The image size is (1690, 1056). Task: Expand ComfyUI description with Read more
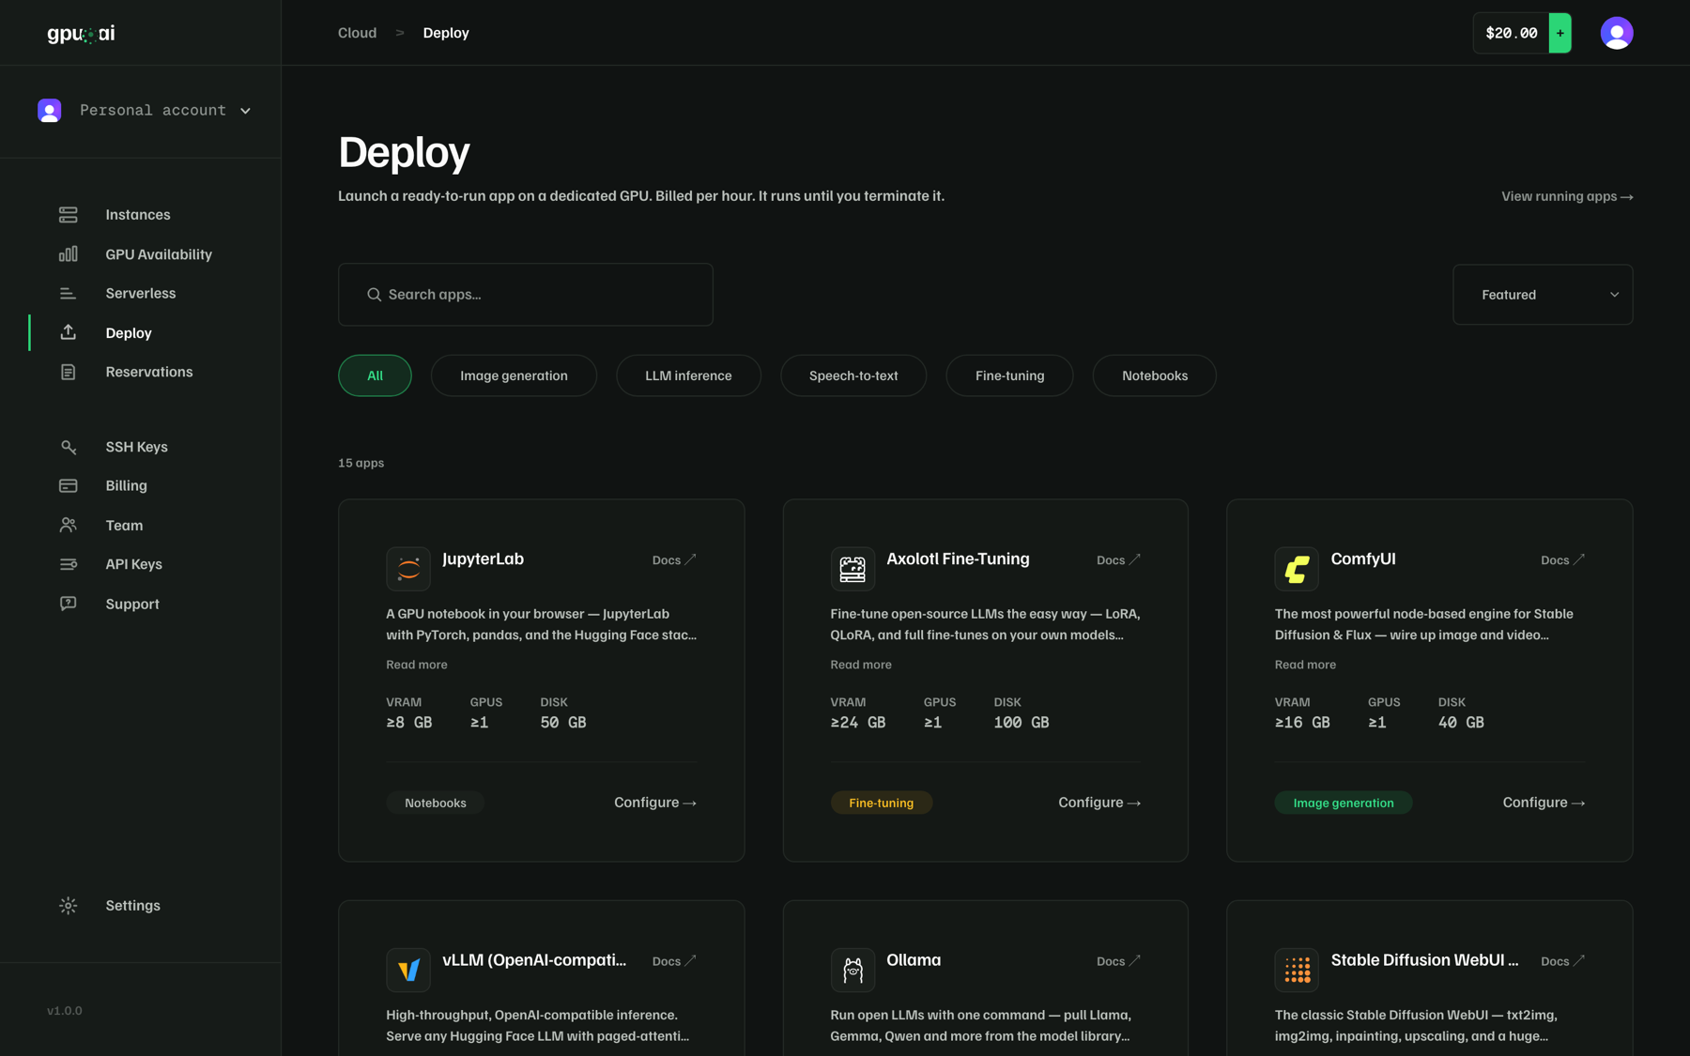[1305, 665]
